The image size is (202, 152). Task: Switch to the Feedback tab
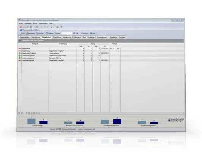pyautogui.click(x=122, y=37)
